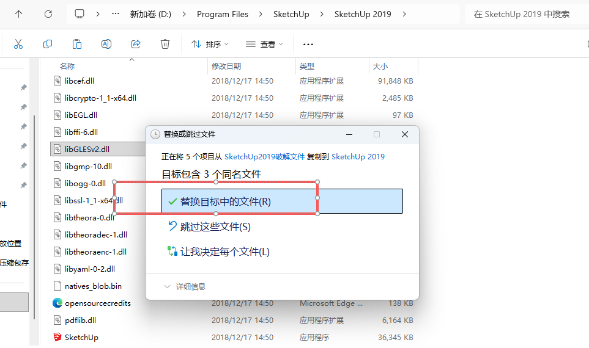Expand chevron after This PC icon
This screenshot has width=589, height=348.
click(x=98, y=14)
